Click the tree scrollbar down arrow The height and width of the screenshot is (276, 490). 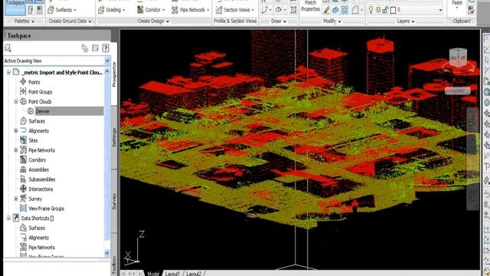(x=107, y=252)
